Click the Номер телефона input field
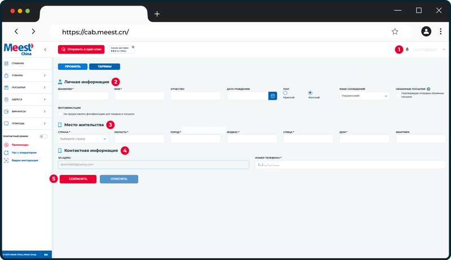The image size is (451, 260). [x=350, y=165]
